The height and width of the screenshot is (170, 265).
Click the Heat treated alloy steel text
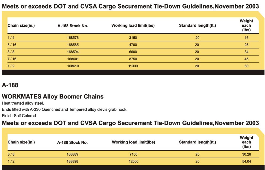pos(23,103)
